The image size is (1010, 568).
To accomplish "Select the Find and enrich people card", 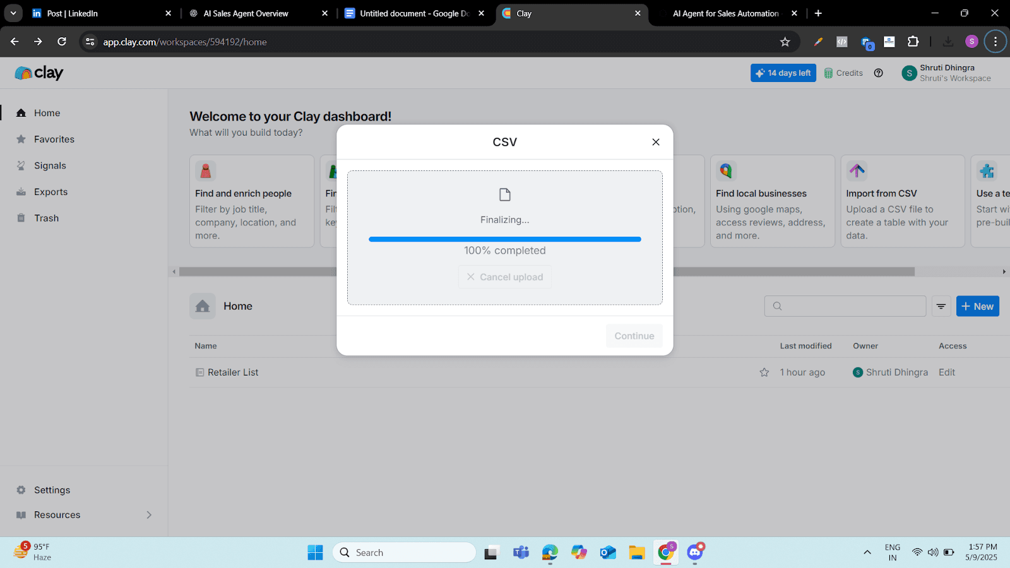I will (252, 201).
